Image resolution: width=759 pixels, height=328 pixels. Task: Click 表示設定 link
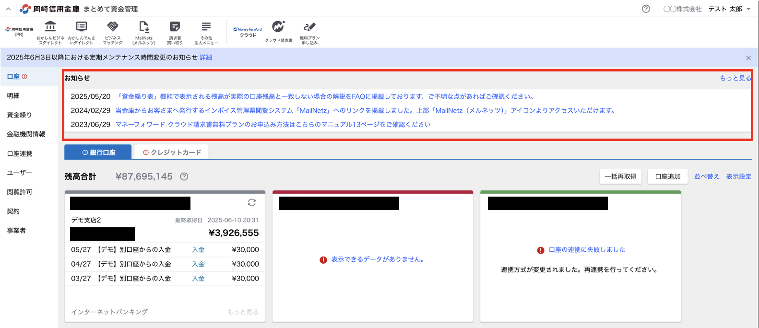pyautogui.click(x=738, y=176)
